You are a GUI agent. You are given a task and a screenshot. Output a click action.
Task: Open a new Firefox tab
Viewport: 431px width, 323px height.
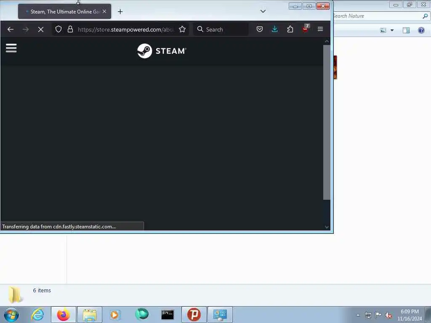(120, 11)
